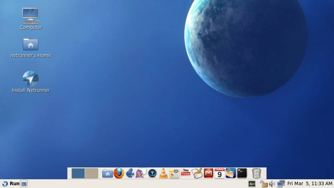Viewport: 334px width, 188px height.
Task: Open the round dark-blue dock icon
Action: point(152,173)
